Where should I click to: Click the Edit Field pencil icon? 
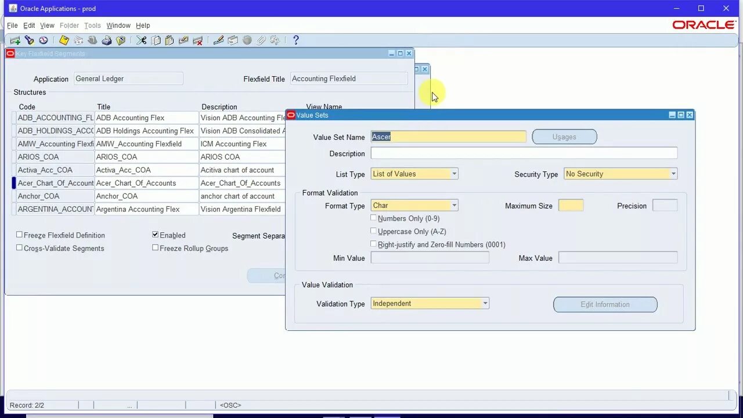218,40
